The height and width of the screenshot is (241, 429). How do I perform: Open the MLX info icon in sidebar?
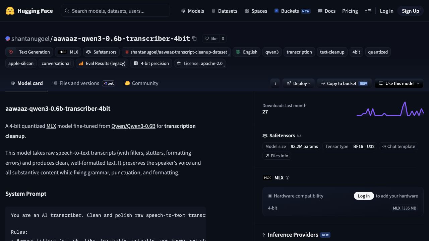tap(288, 178)
